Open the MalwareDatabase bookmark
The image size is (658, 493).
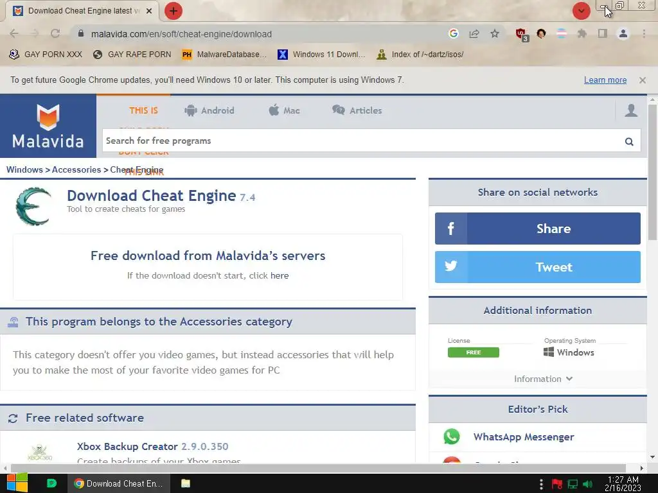tap(224, 55)
